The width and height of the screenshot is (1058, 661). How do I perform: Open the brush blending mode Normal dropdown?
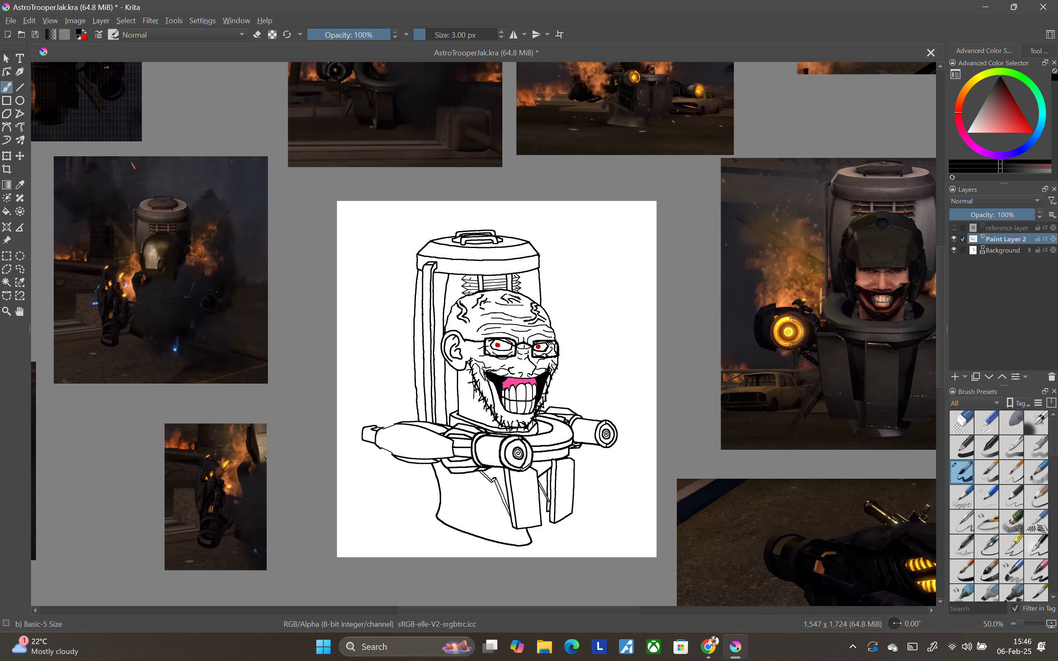184,35
